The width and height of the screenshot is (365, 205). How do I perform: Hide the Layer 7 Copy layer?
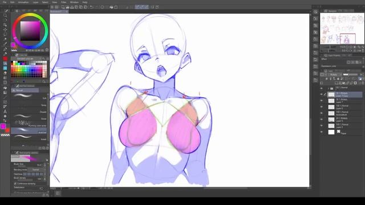tap(322, 95)
